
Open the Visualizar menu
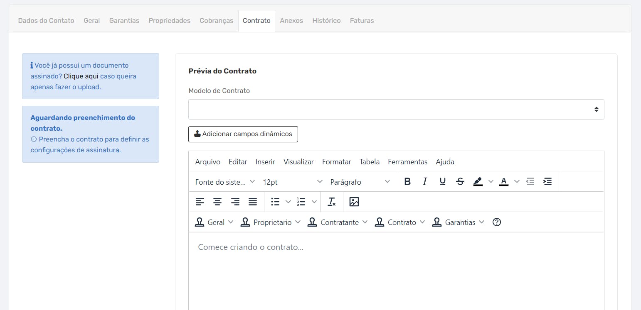click(x=298, y=162)
